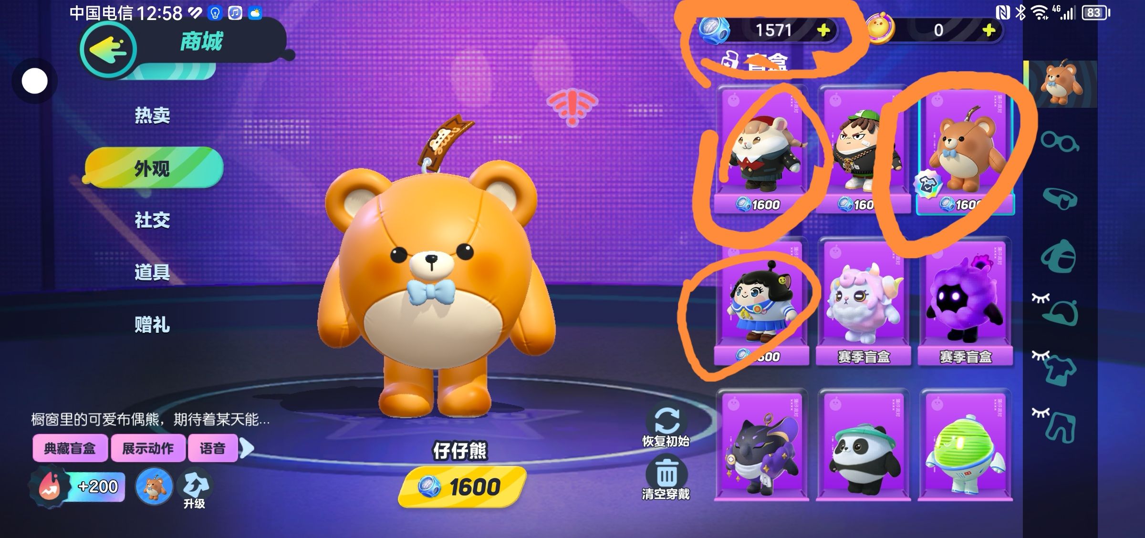Click 恢复初始 reset icon

pyautogui.click(x=666, y=420)
